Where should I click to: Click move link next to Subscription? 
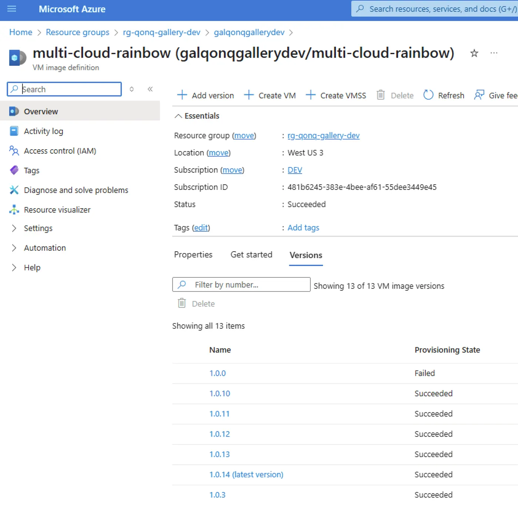click(232, 170)
